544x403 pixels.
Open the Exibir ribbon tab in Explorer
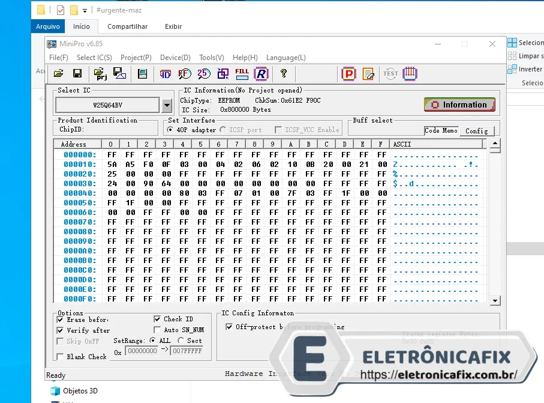(x=173, y=26)
